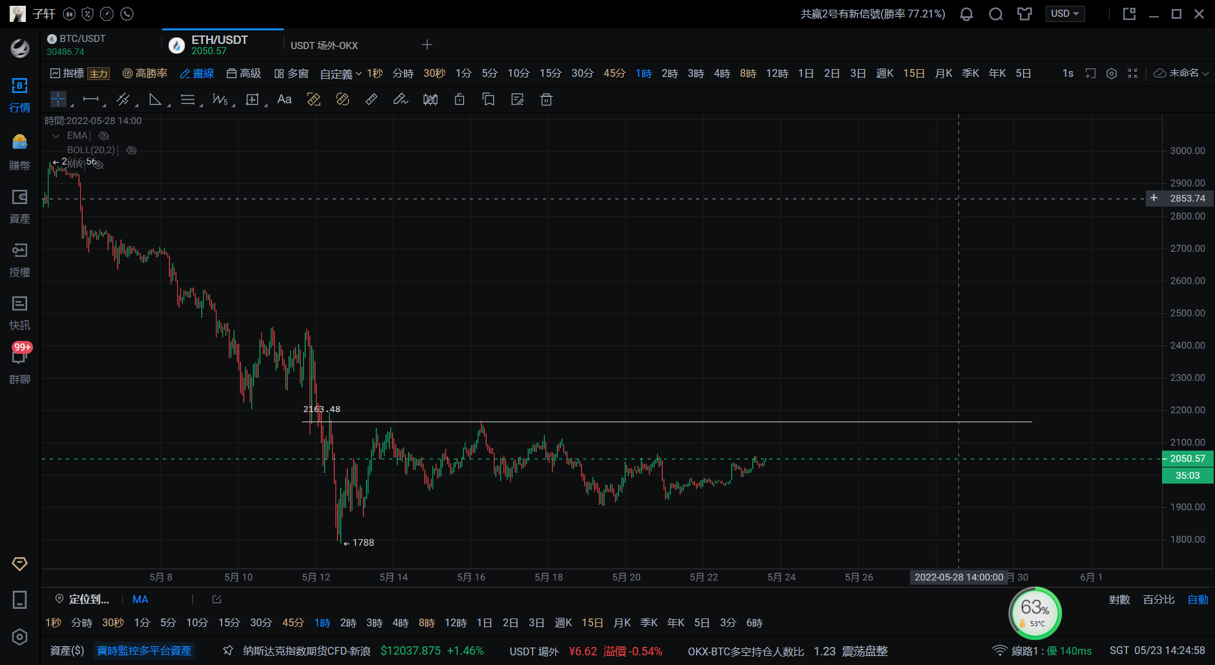The width and height of the screenshot is (1215, 665).
Task: Pick the framed ruler measure tool
Action: 313,99
